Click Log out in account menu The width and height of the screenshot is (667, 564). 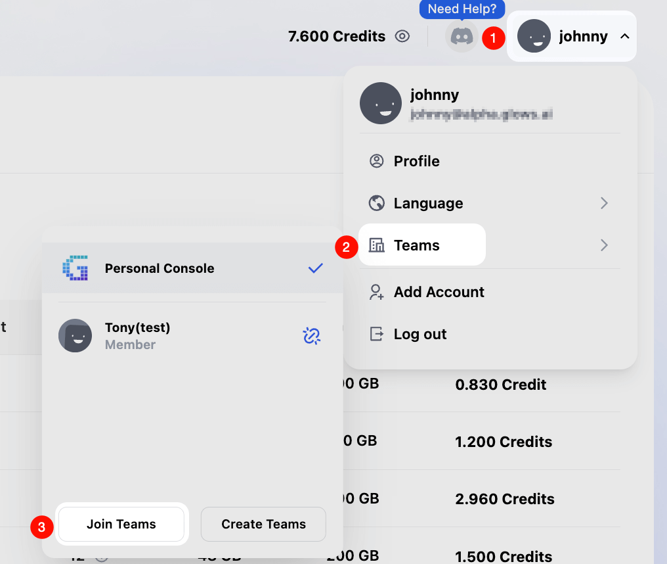pyautogui.click(x=420, y=334)
